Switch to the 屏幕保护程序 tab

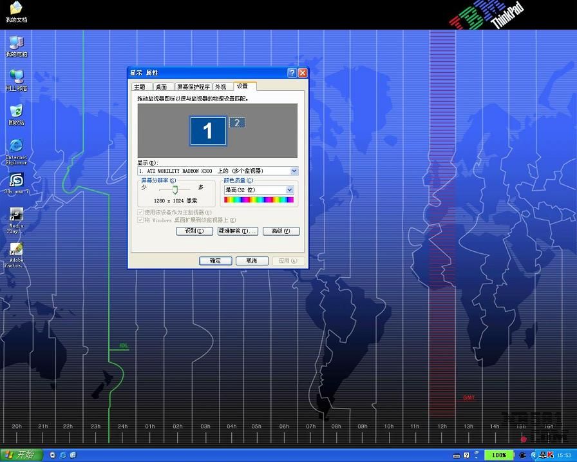tap(193, 87)
